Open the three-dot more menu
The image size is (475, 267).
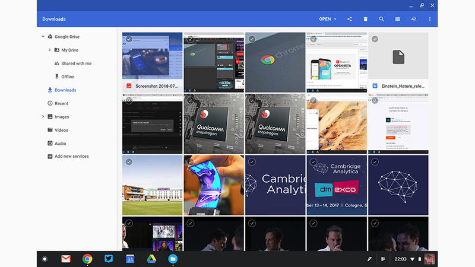(429, 19)
